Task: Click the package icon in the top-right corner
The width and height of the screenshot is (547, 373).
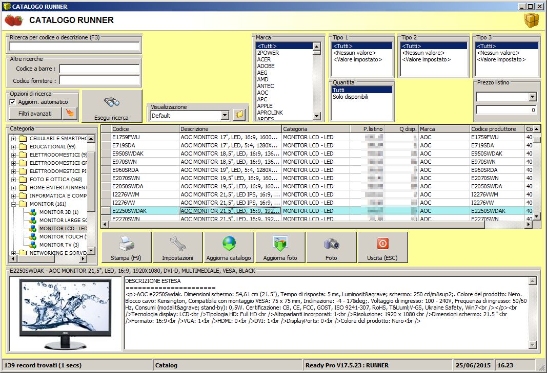Action: tap(532, 20)
